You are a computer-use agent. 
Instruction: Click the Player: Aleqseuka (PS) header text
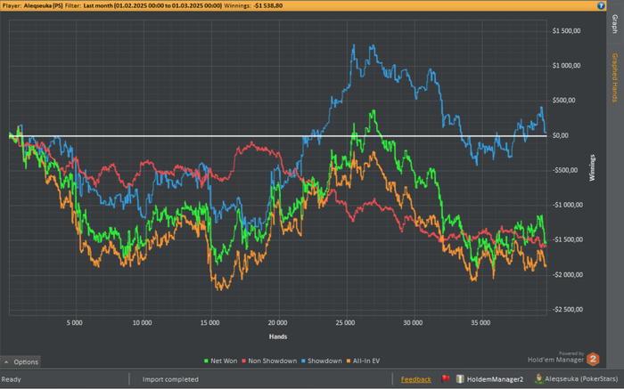(x=33, y=5)
